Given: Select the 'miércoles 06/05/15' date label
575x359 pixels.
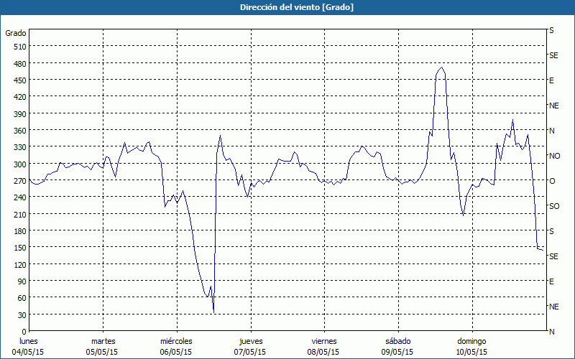Looking at the screenshot, I should (176, 346).
